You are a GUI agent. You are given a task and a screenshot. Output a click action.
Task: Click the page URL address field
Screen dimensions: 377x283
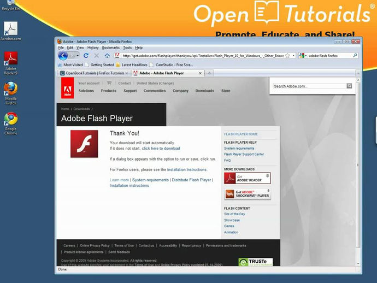pyautogui.click(x=203, y=56)
